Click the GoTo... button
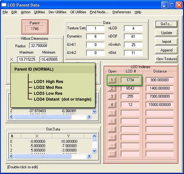Screen dimensions: 184x174 (166, 24)
